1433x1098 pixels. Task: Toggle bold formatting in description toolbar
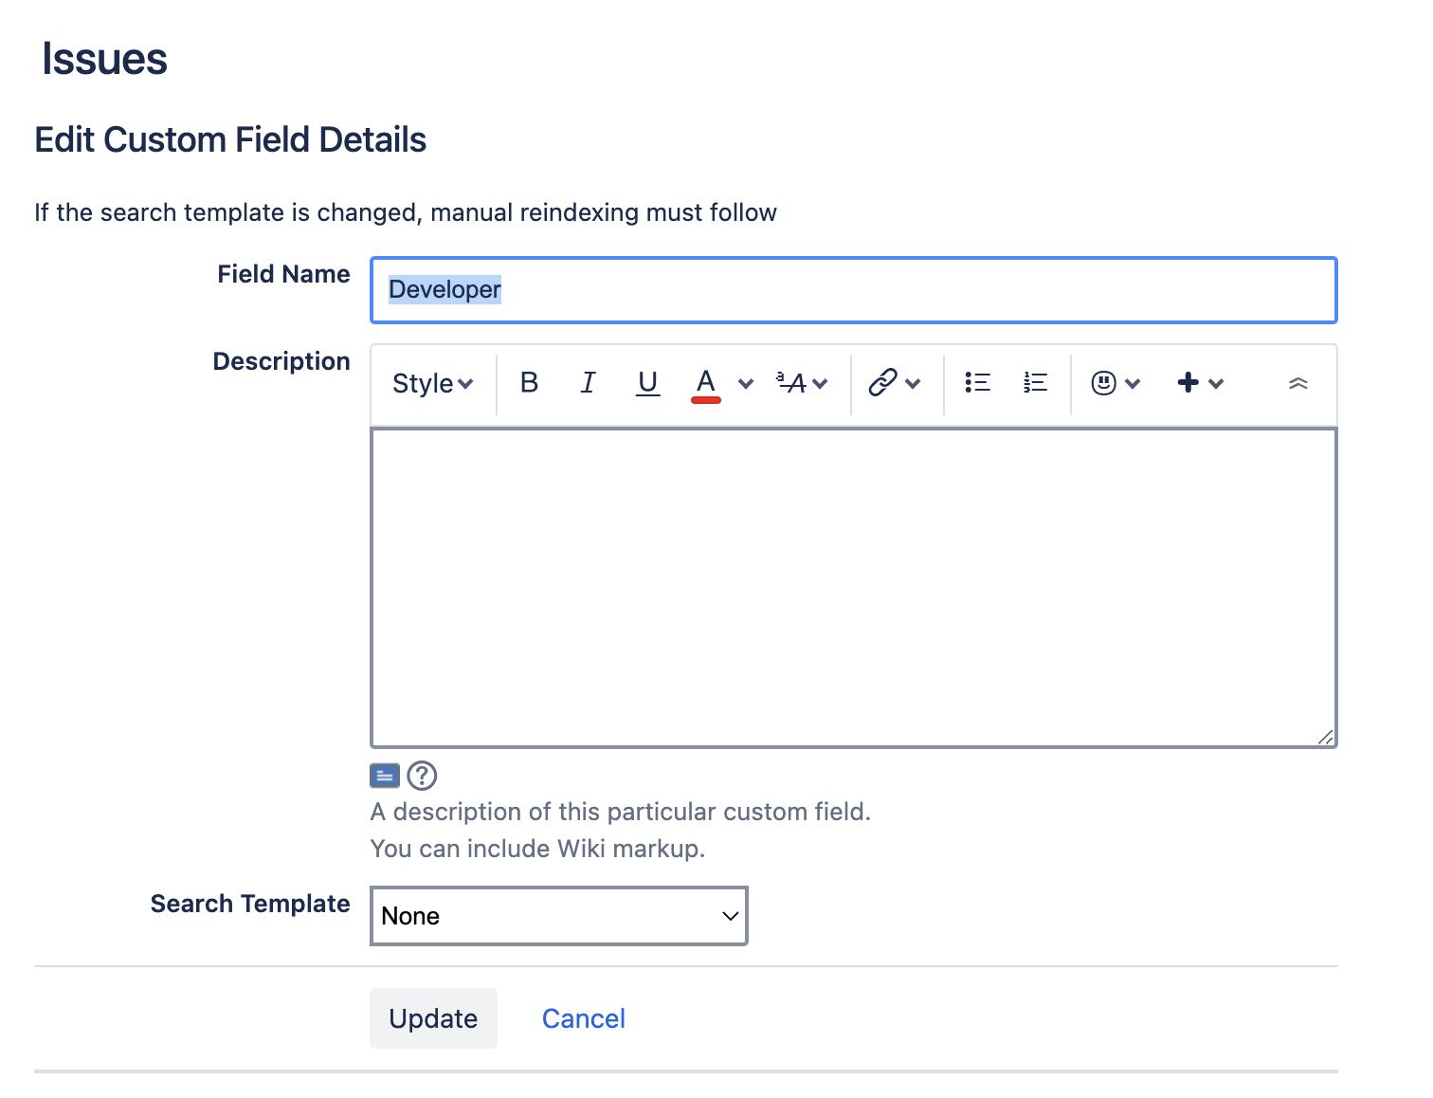click(x=529, y=383)
